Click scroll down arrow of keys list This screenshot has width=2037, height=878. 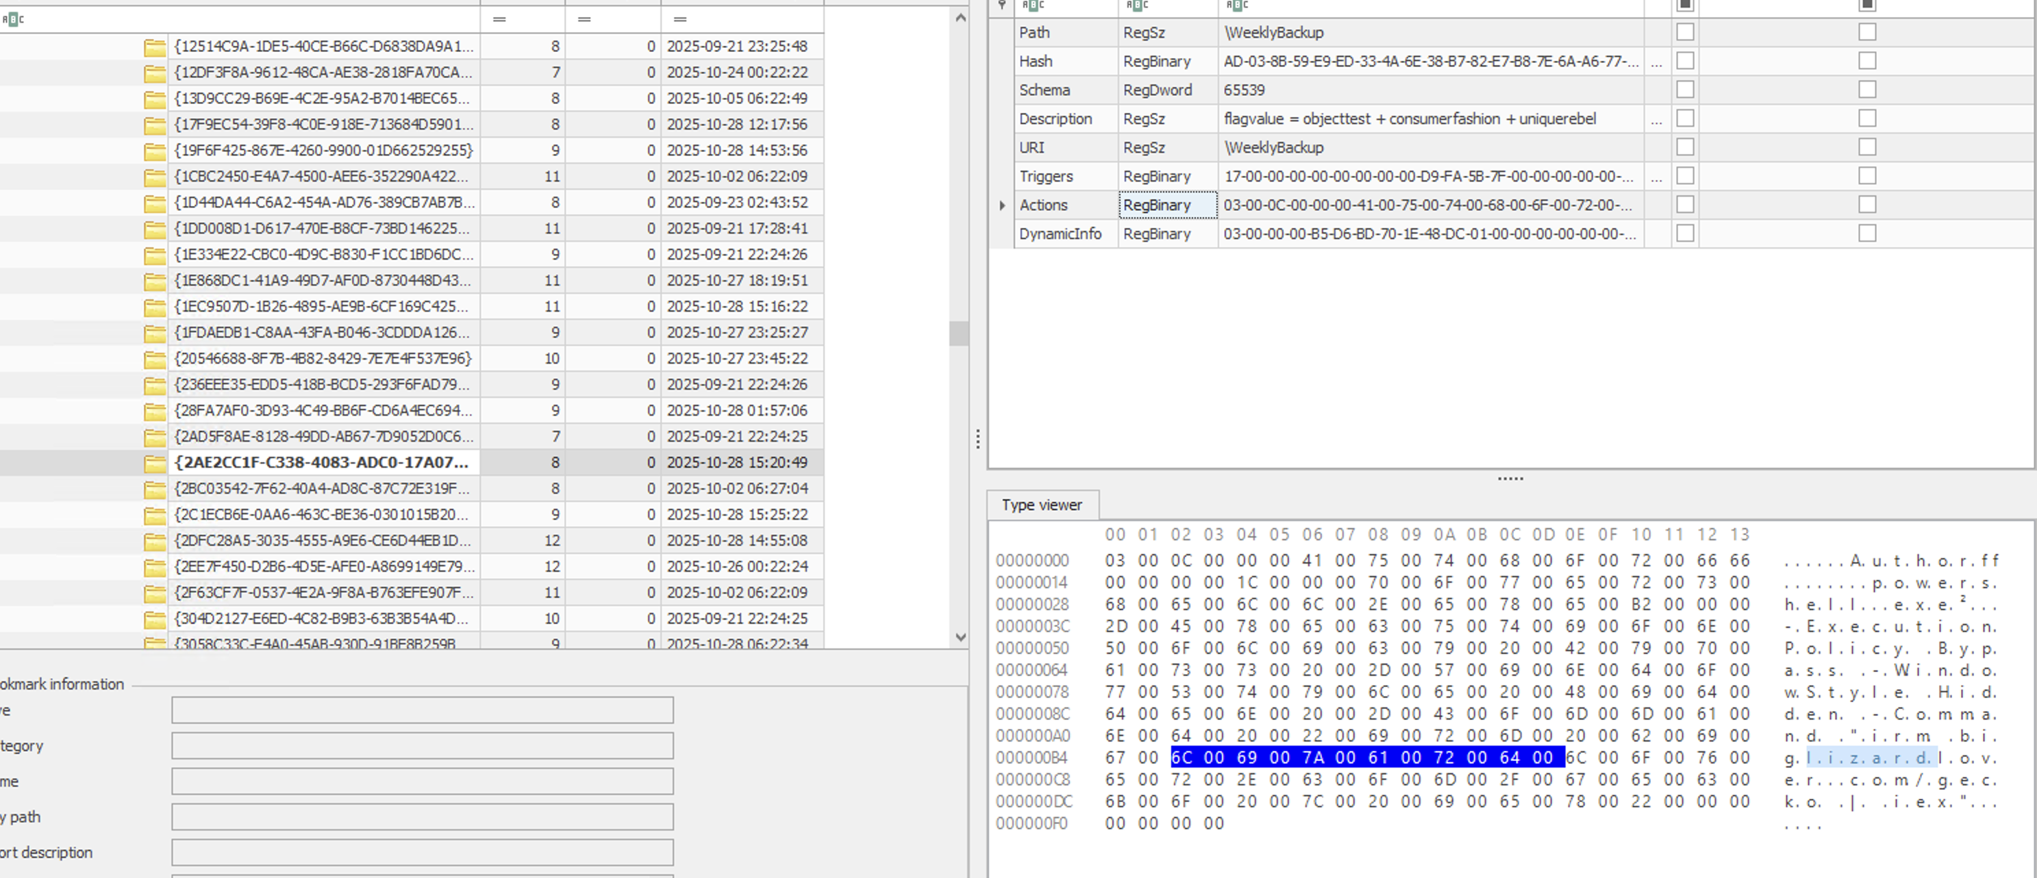pyautogui.click(x=960, y=637)
